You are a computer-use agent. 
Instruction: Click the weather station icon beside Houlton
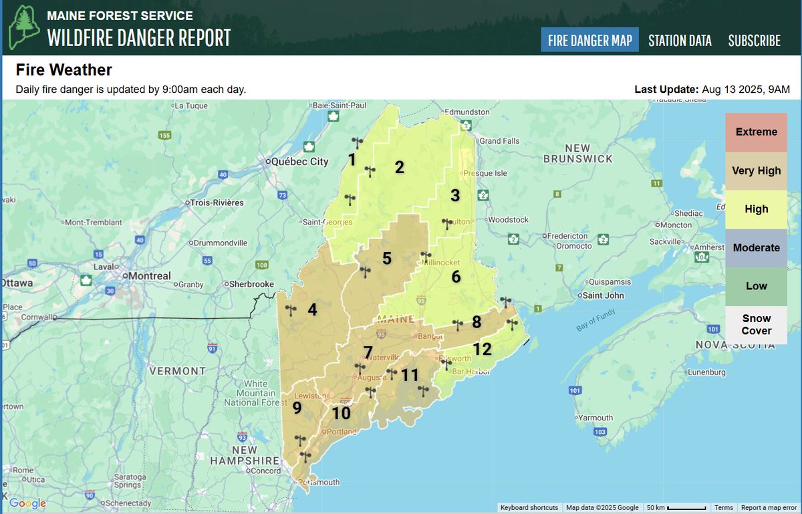coord(447,223)
